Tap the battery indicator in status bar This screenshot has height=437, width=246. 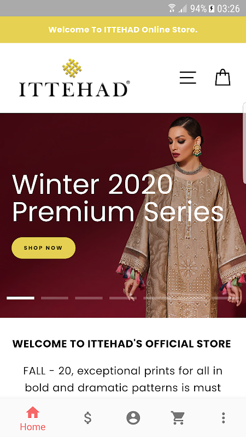[x=212, y=9]
